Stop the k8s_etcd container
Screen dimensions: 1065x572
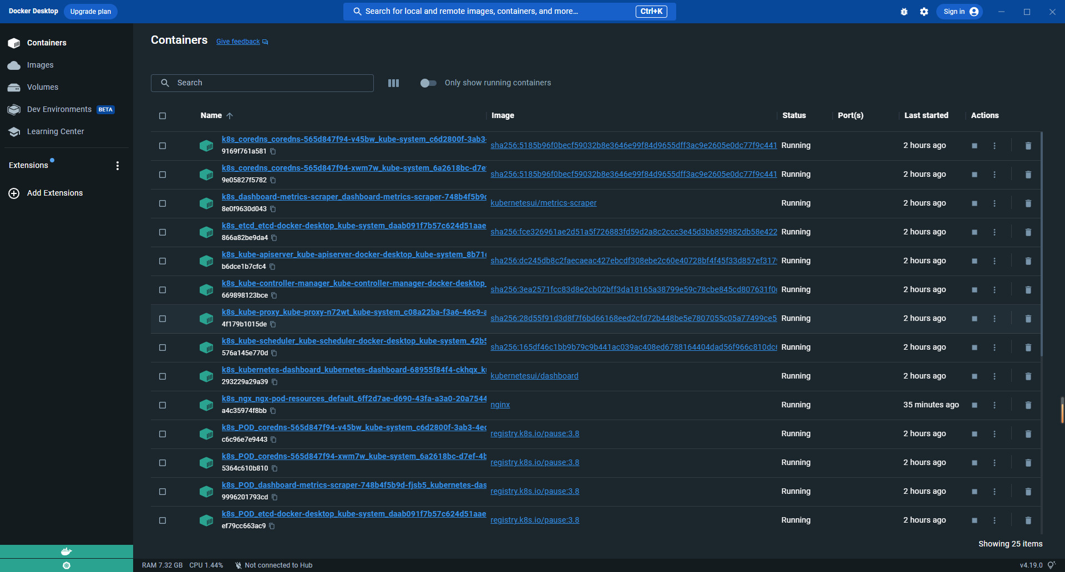[x=975, y=232]
